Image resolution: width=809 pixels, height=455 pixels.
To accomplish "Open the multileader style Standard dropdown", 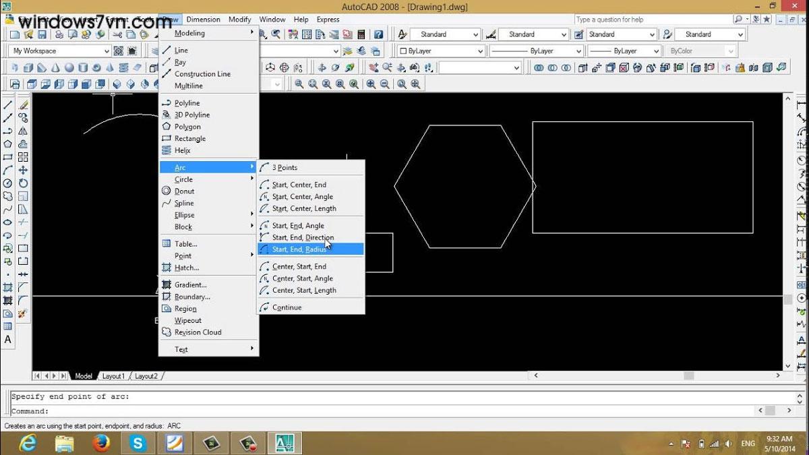I will pyautogui.click(x=709, y=34).
